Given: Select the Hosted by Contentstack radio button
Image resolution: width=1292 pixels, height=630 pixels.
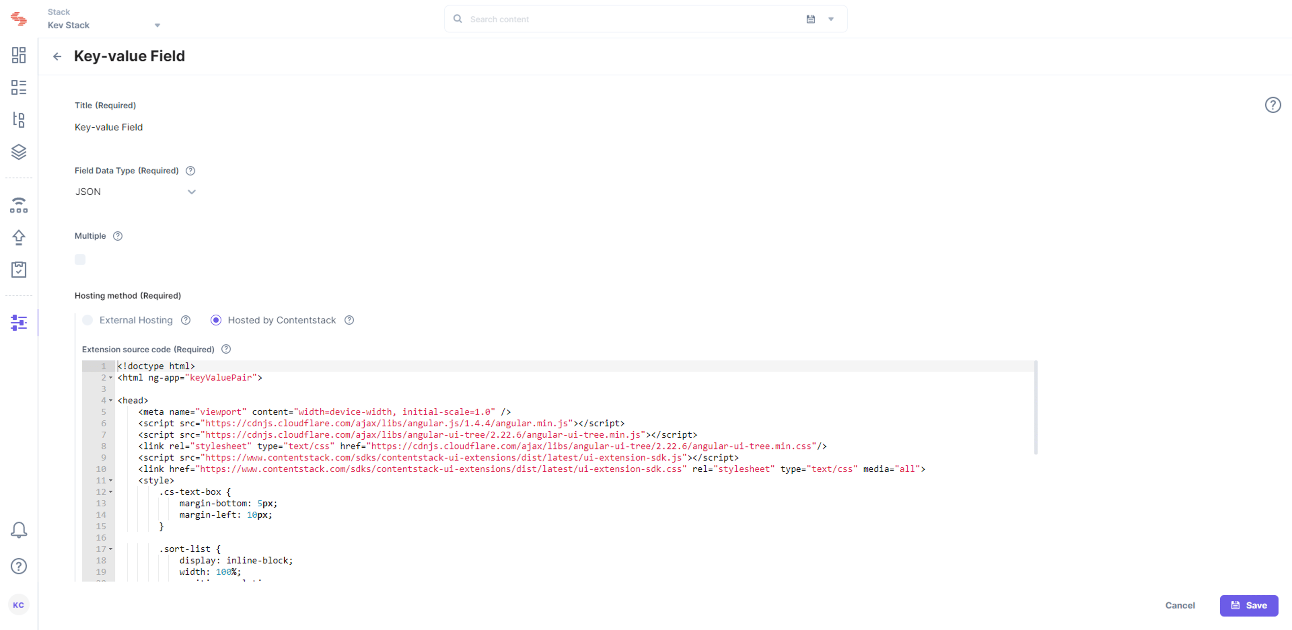Looking at the screenshot, I should click(216, 320).
